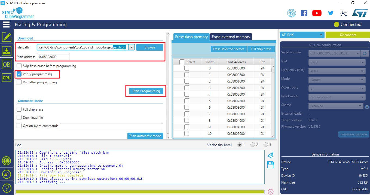Switch to Erase flash memory tab
Viewport: 370px width, 195px height.
[191, 37]
